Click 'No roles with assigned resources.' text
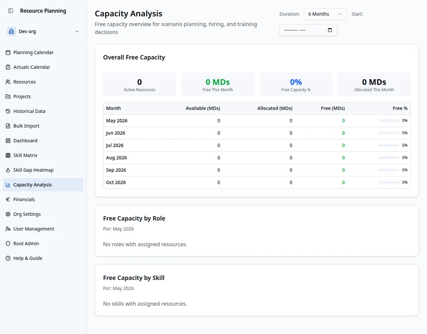 pyautogui.click(x=145, y=244)
